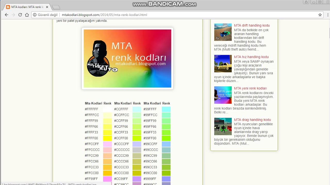Click the #CCFFCC code text
The height and width of the screenshot is (185, 330).
122,115
